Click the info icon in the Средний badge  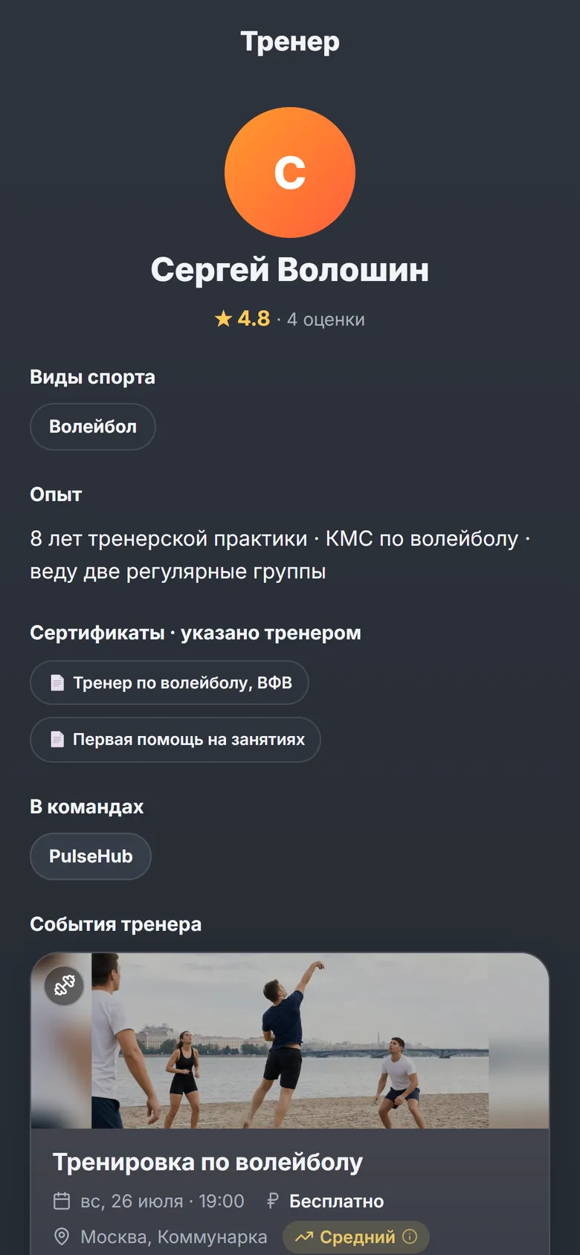410,1236
